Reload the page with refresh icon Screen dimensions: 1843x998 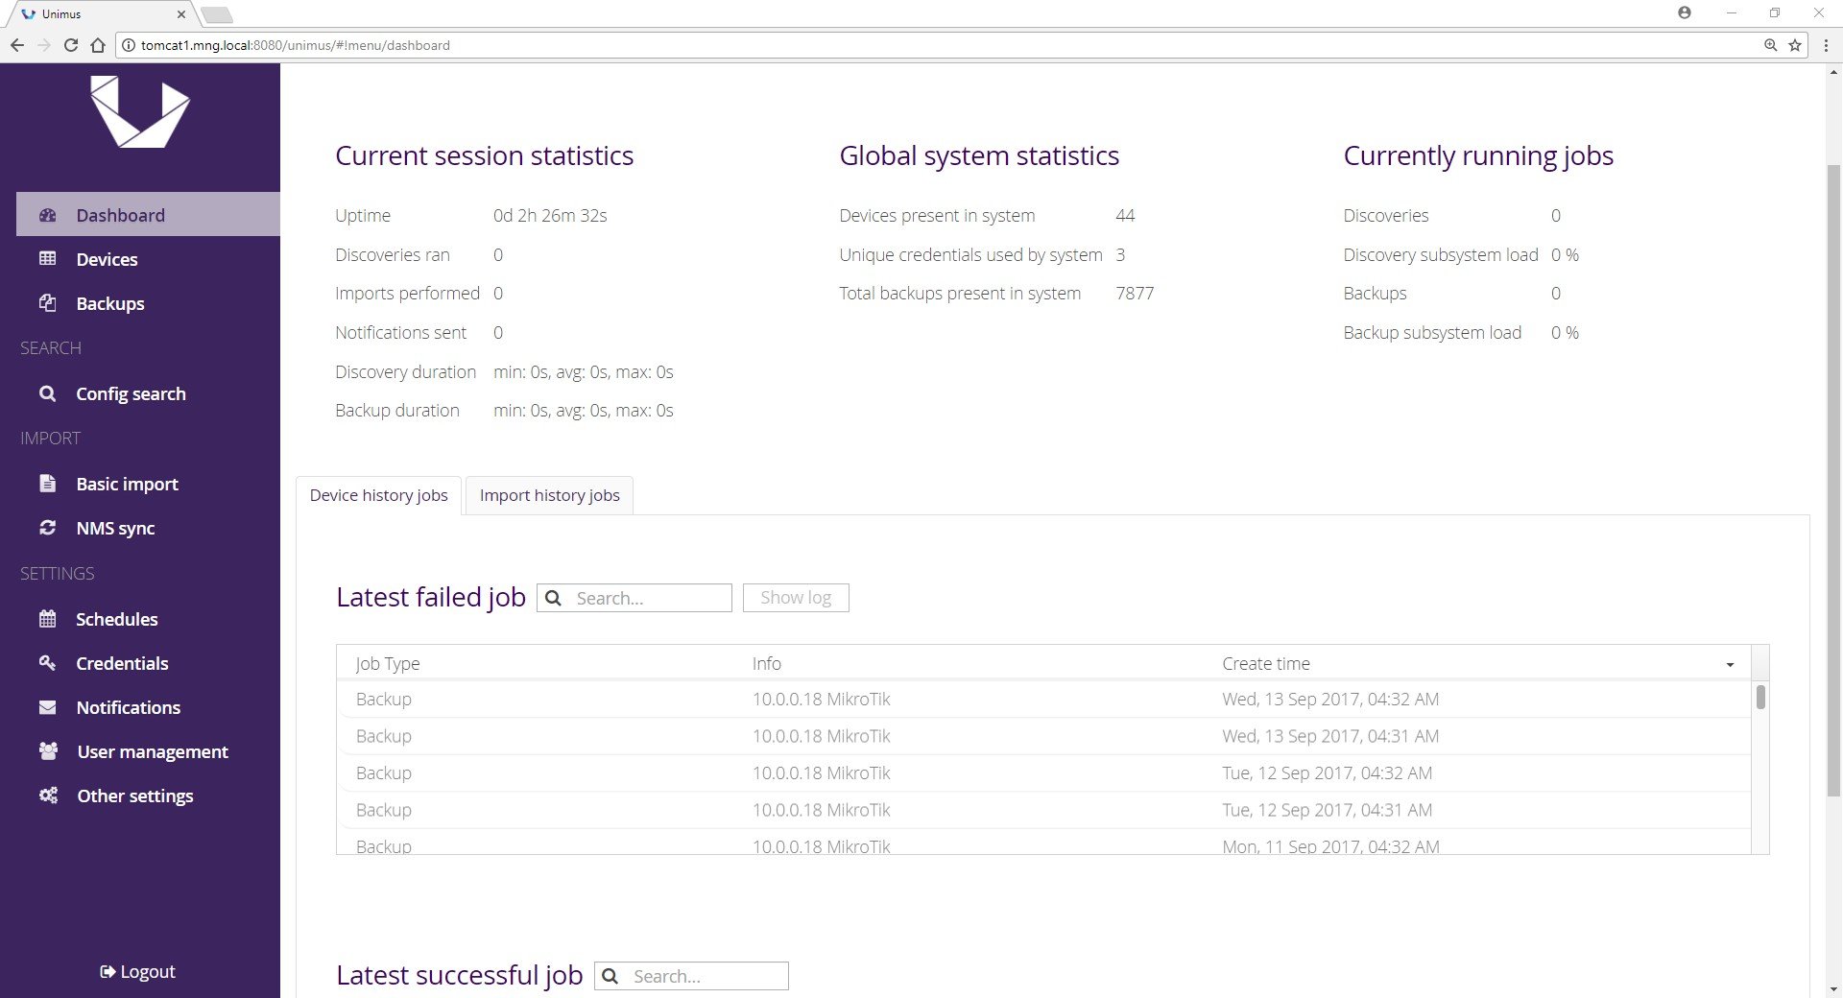click(x=71, y=45)
